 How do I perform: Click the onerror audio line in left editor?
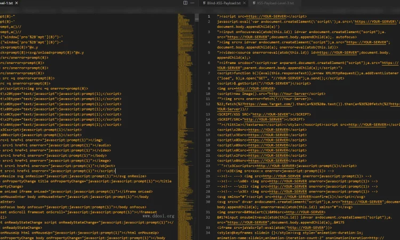tap(55, 145)
